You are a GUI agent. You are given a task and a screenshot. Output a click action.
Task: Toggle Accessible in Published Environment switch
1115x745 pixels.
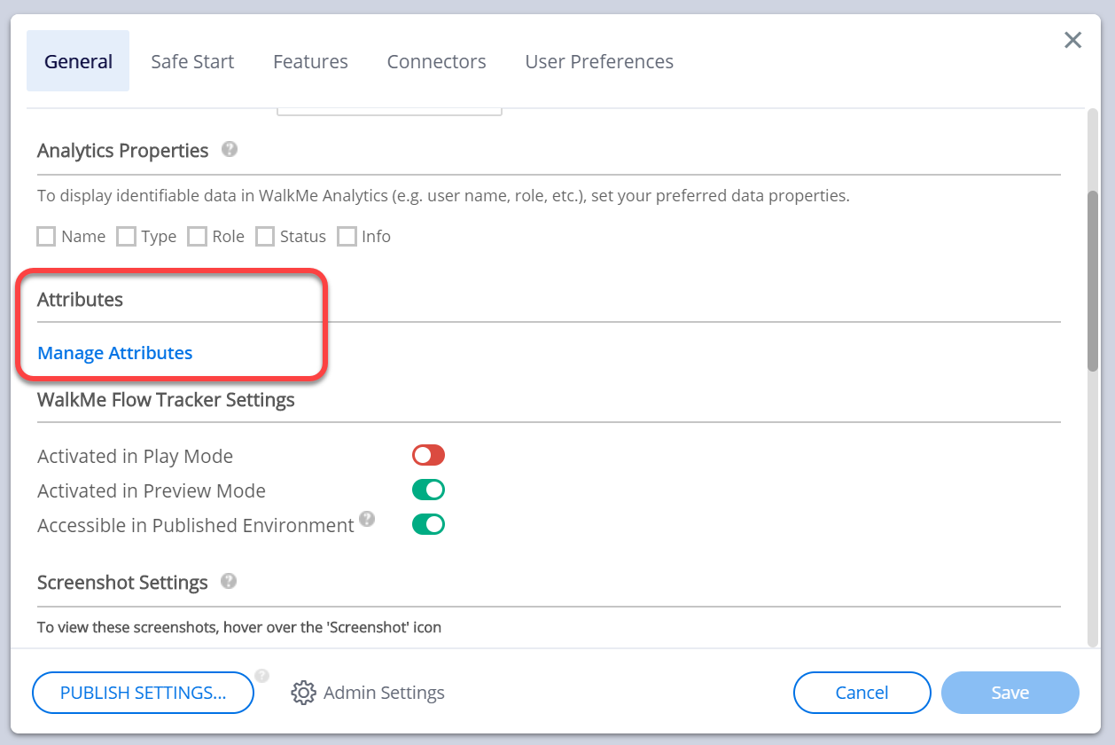coord(428,524)
